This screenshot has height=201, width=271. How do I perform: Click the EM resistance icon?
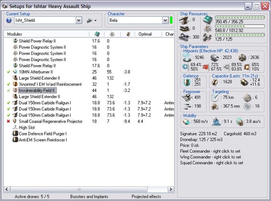(x=186, y=67)
